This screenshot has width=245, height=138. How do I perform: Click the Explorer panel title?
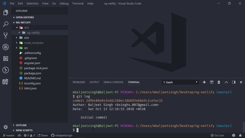21,11
